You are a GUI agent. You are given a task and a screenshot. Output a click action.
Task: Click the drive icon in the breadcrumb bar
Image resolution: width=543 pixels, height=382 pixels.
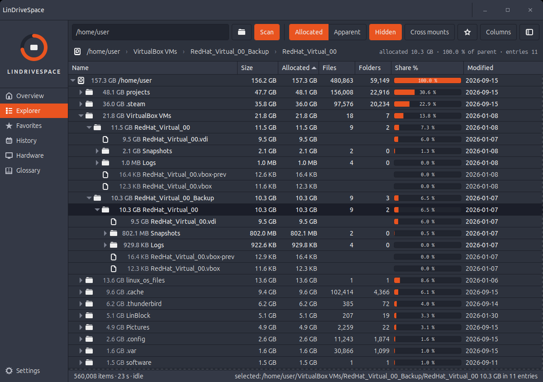77,52
